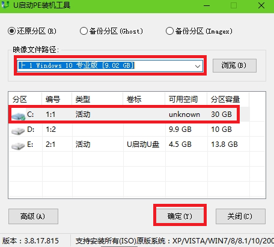Click the E: drive icon

coord(18,146)
